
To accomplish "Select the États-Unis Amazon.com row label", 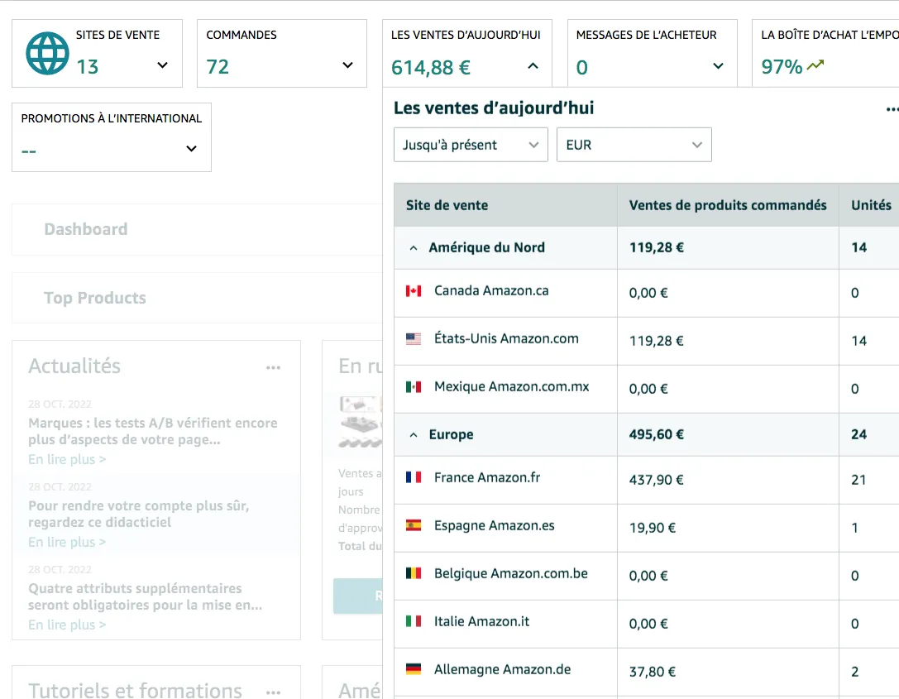I will pyautogui.click(x=506, y=338).
